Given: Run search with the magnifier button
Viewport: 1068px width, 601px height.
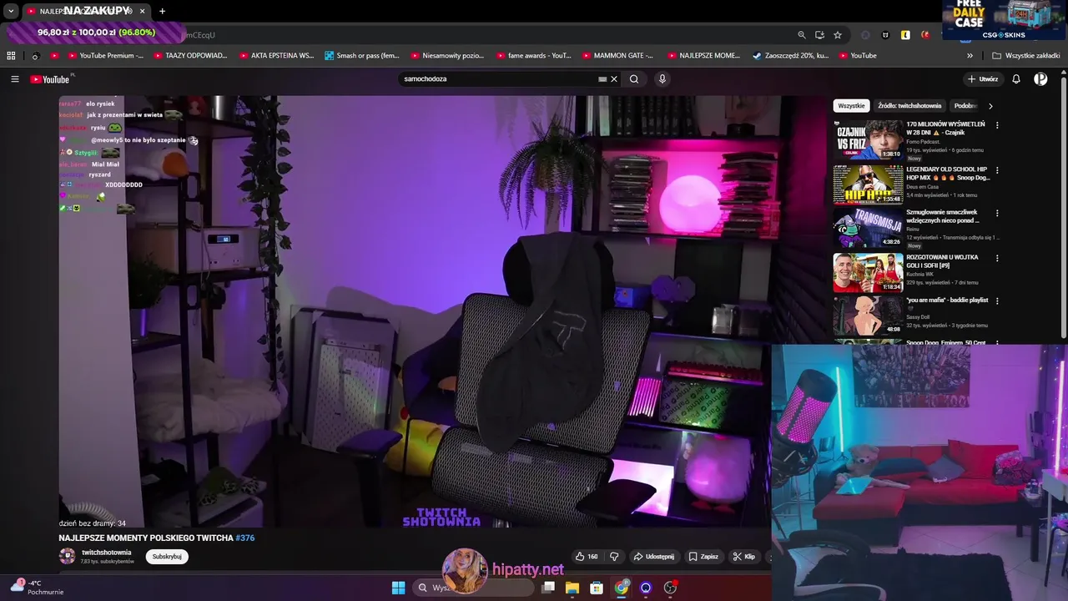Looking at the screenshot, I should (634, 79).
